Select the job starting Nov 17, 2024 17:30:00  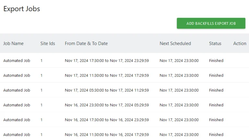tap(124, 61)
